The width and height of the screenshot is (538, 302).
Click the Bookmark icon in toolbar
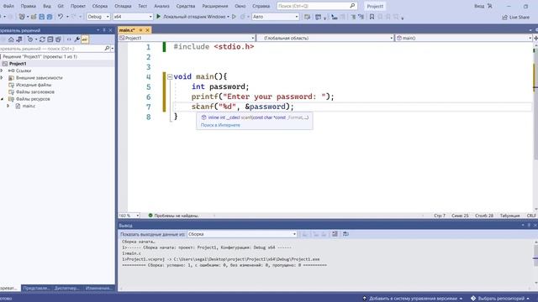pyautogui.click(x=372, y=17)
